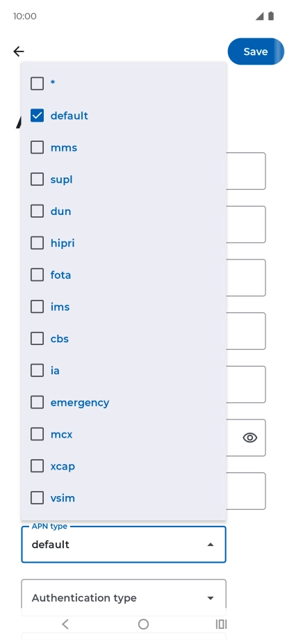Toggle password visibility eye icon
This screenshot has height=640, width=287.
(250, 438)
